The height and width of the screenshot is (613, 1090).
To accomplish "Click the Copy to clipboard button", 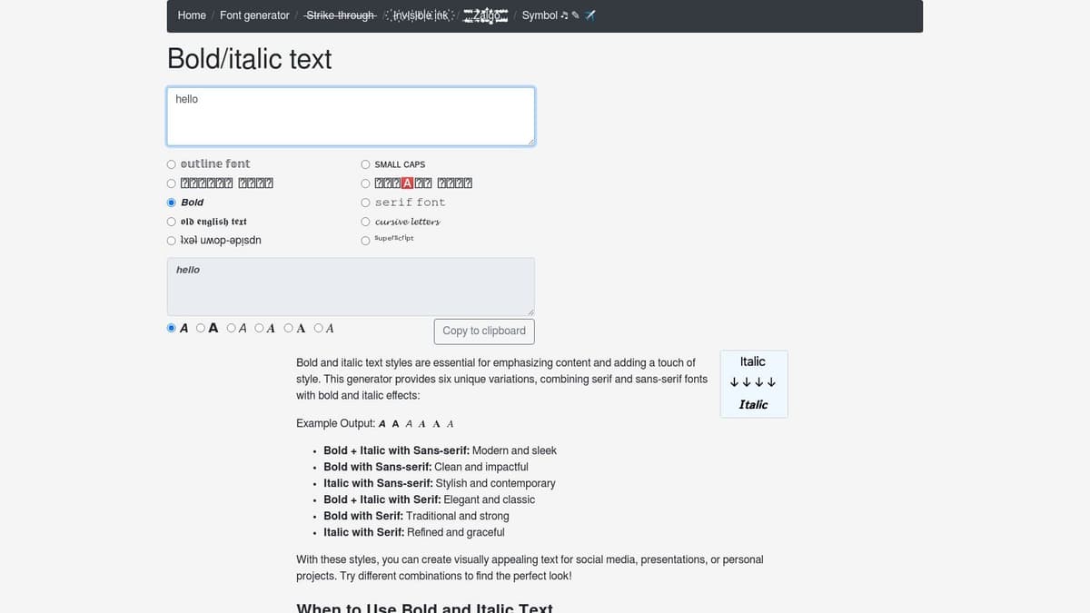I will tap(484, 331).
